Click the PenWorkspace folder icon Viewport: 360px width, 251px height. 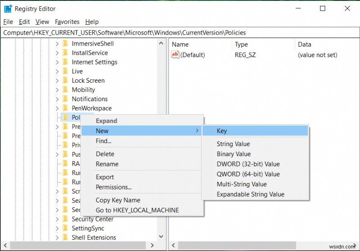65,108
